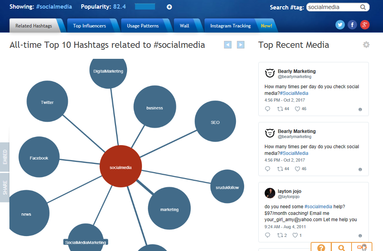Image resolution: width=383 pixels, height=251 pixels.
Task: Share on Google Plus via header icon
Action: point(365,25)
